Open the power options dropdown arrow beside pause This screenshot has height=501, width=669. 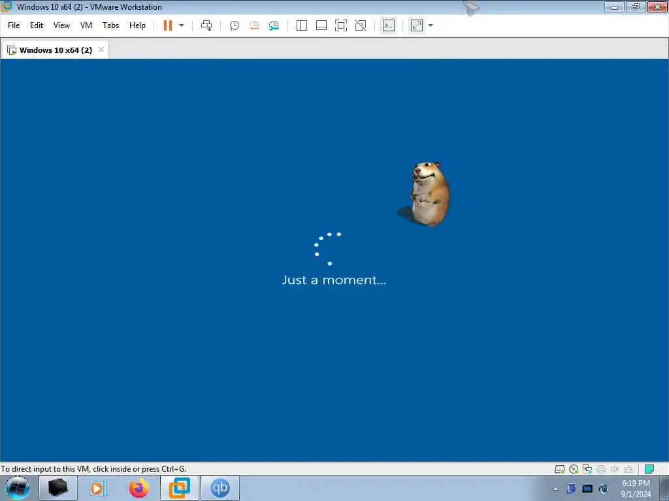[182, 25]
